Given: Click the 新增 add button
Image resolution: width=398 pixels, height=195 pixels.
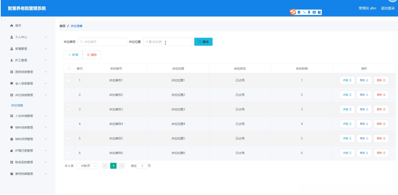Looking at the screenshot, I should point(73,55).
